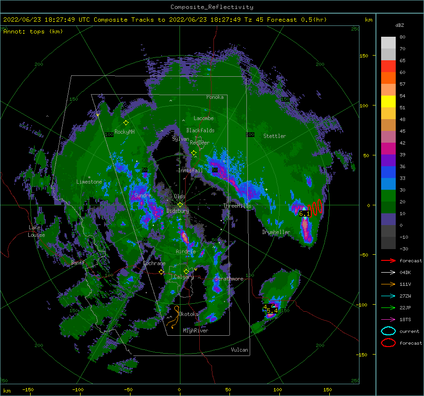This screenshot has height=396, width=424.
Task: Click the magenta 18TS arrow legend icon
Action: click(388, 320)
